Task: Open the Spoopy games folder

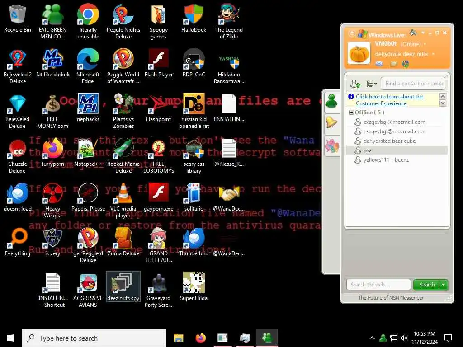Action: 159,22
